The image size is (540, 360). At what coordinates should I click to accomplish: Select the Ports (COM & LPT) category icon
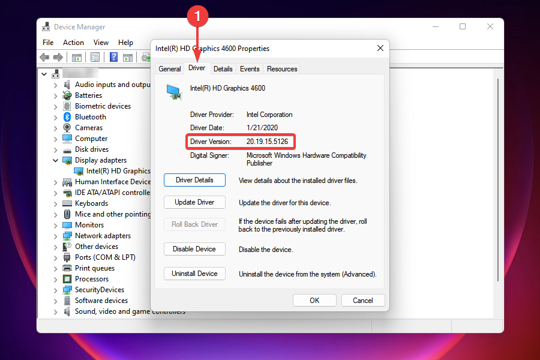coord(67,257)
